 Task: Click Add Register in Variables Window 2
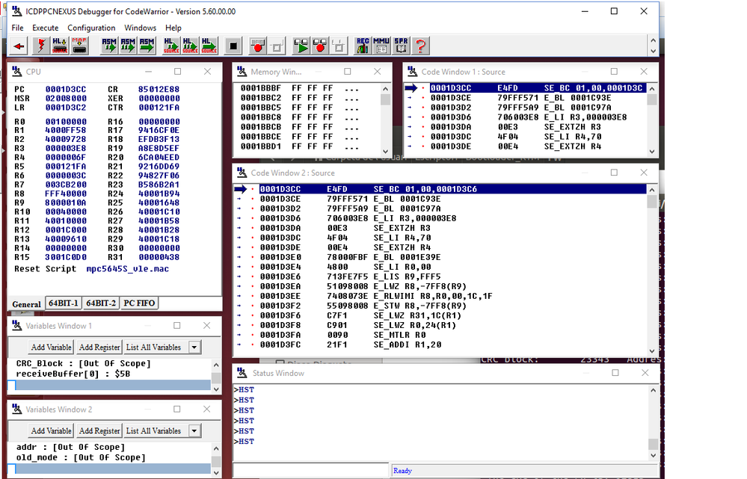[99, 431]
